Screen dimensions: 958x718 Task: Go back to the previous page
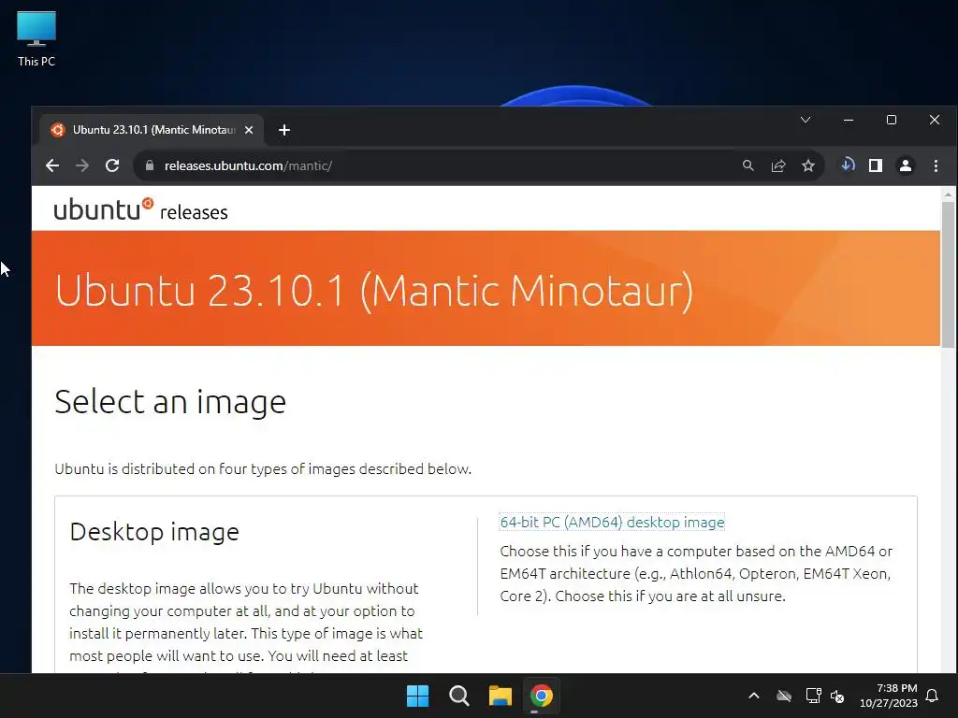point(52,165)
